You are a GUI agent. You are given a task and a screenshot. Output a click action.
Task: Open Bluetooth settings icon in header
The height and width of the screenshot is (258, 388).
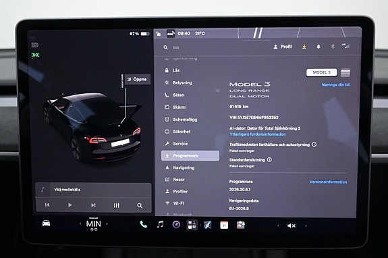click(333, 47)
